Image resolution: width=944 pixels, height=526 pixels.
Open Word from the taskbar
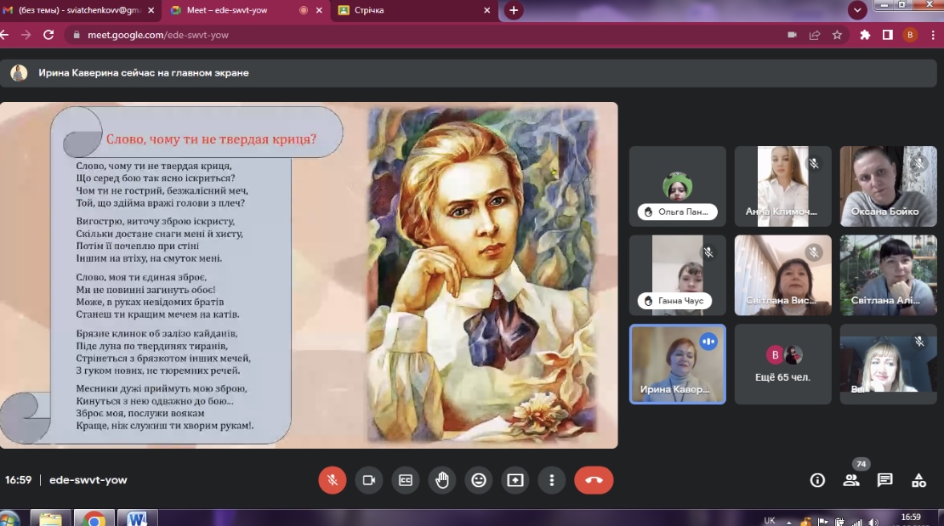(x=137, y=518)
